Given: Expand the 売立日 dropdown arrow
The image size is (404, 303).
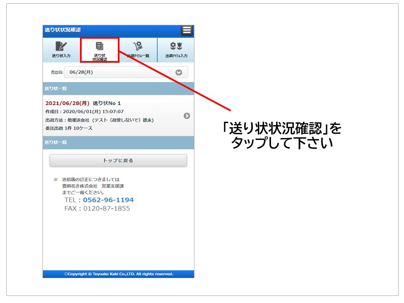Looking at the screenshot, I should 179,72.
